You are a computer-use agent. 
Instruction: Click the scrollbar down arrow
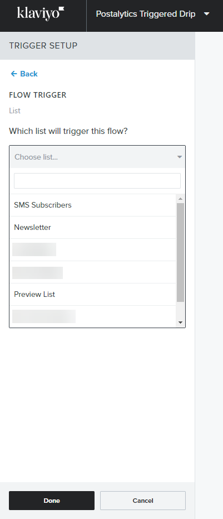[x=180, y=323]
